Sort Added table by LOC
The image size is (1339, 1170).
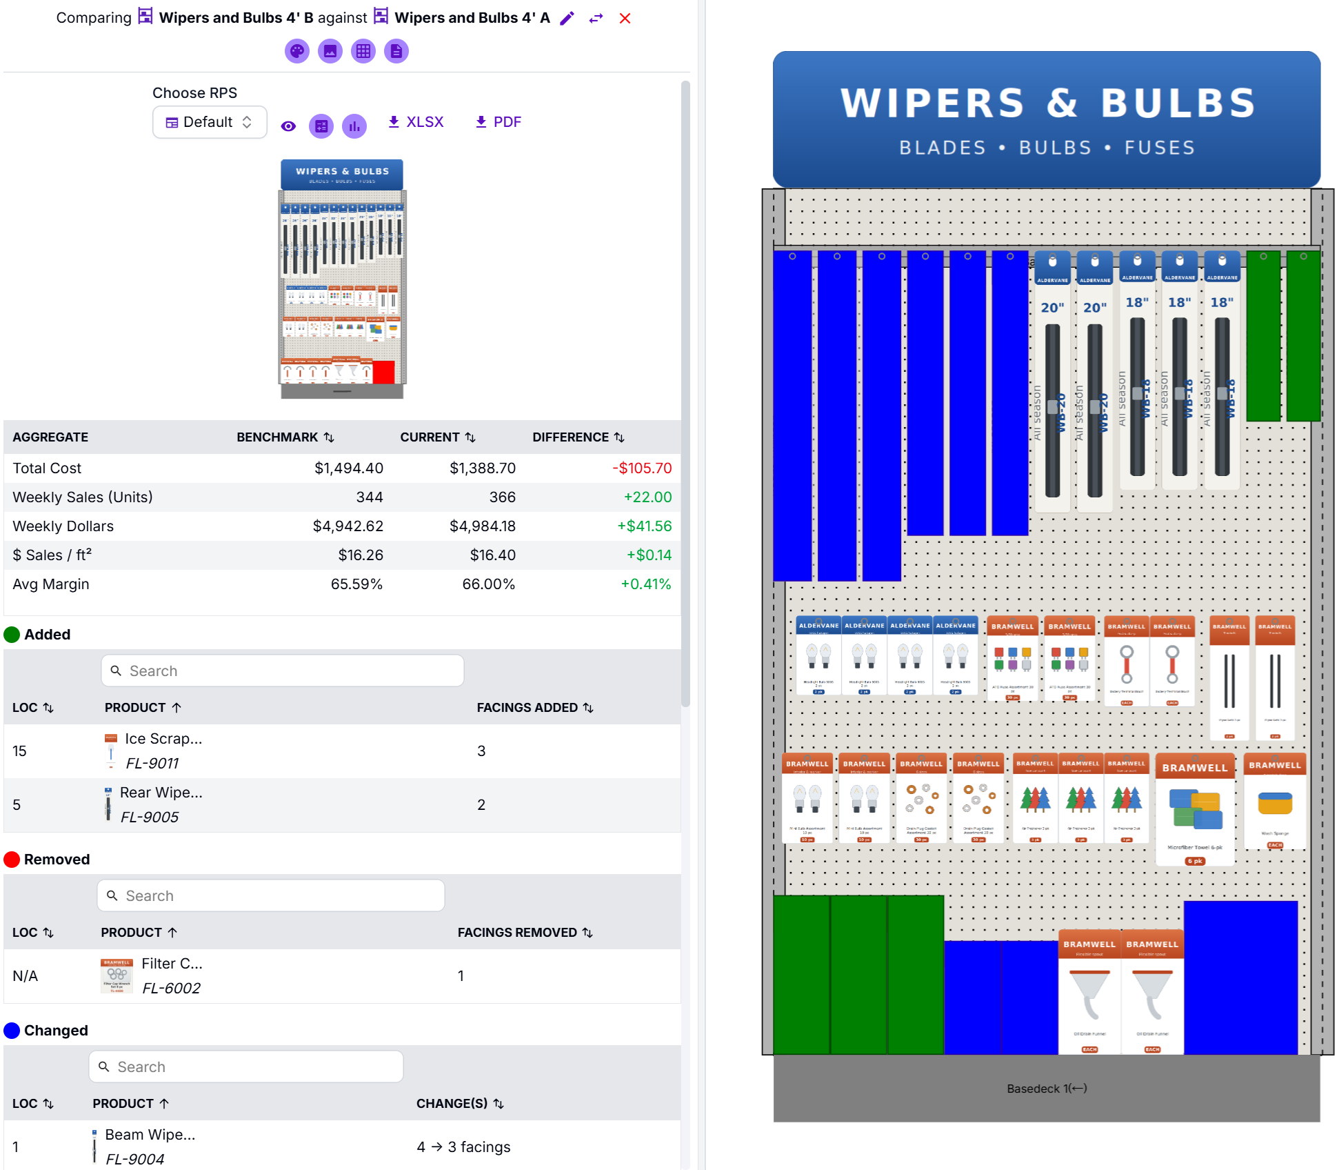33,708
